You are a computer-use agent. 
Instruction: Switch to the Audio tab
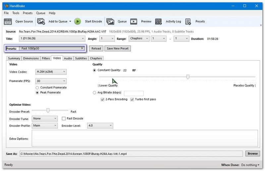[x=68, y=58]
